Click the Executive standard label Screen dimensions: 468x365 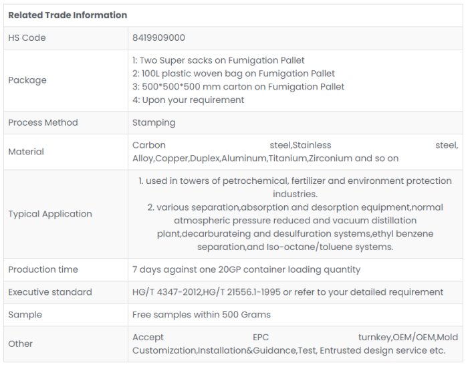pyautogui.click(x=50, y=292)
